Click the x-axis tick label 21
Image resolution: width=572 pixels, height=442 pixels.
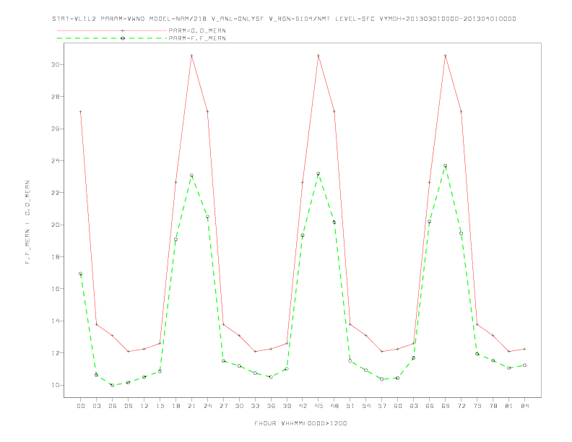[x=191, y=406]
